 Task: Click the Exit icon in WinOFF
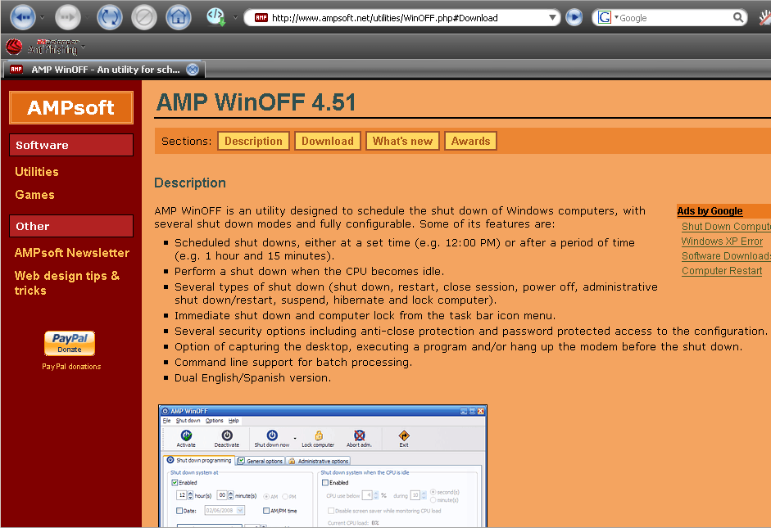pos(404,435)
